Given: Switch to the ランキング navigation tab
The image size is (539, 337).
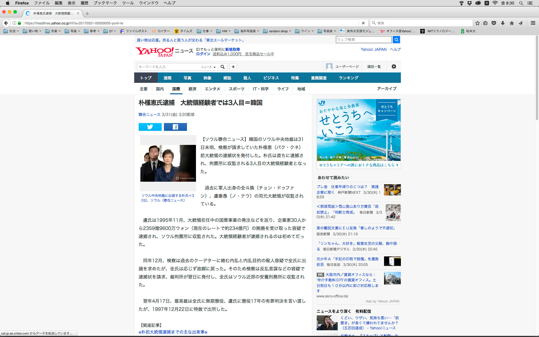Looking at the screenshot, I should pyautogui.click(x=348, y=78).
